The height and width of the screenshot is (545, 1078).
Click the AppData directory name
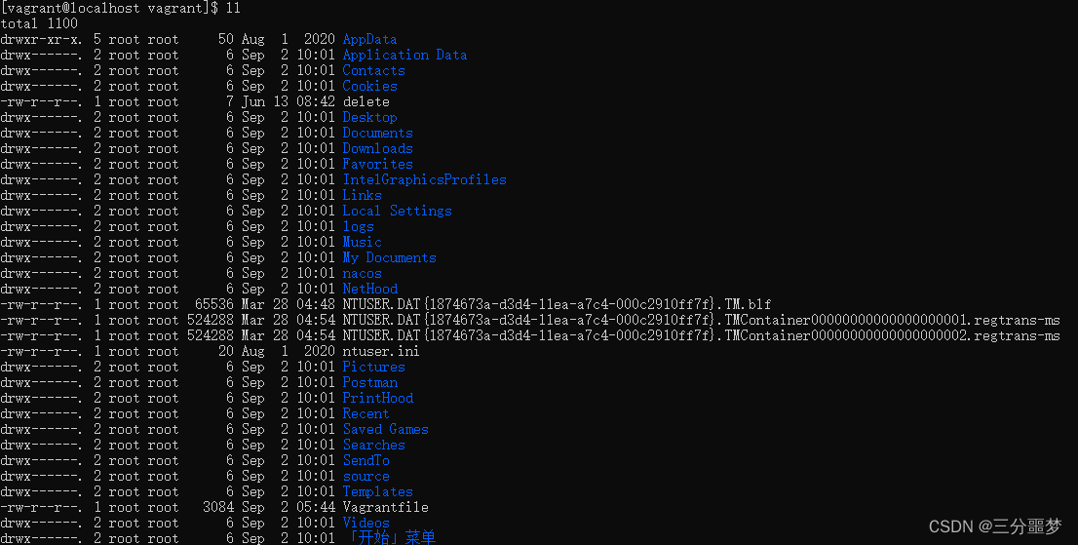click(369, 39)
